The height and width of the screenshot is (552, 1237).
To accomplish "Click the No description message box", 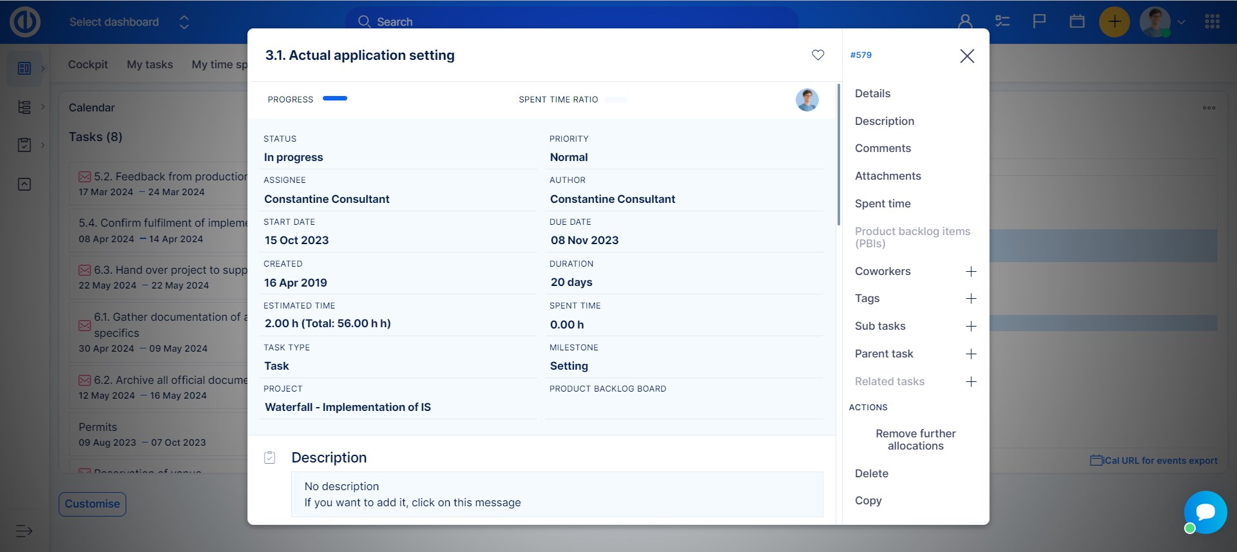I will [557, 494].
